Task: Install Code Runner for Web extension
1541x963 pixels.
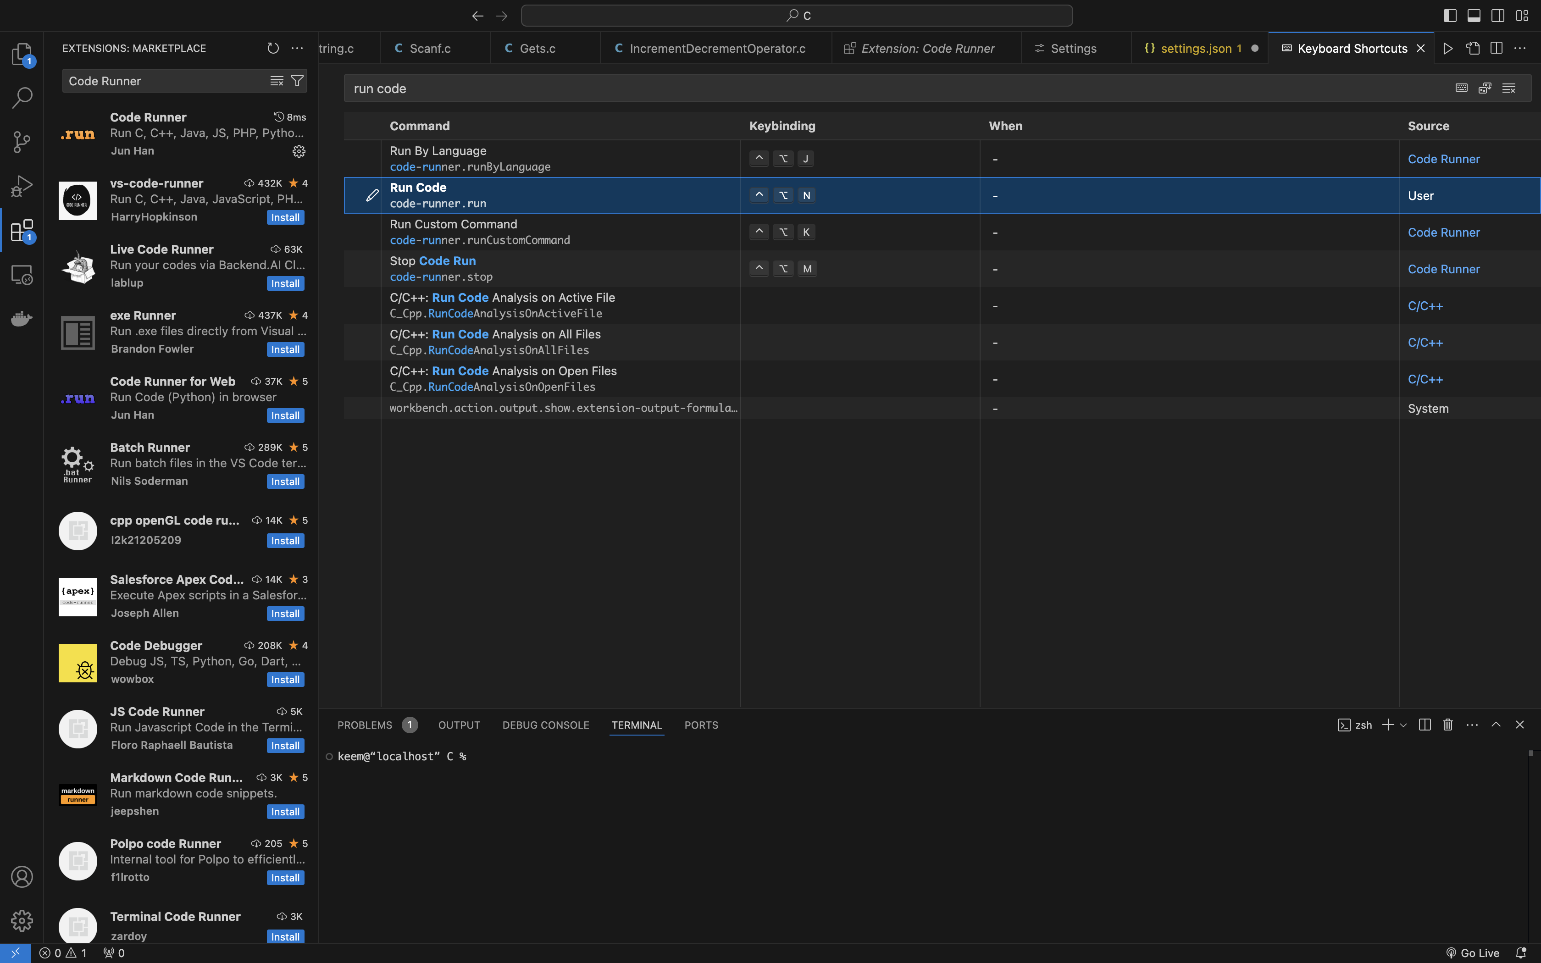Action: tap(285, 416)
